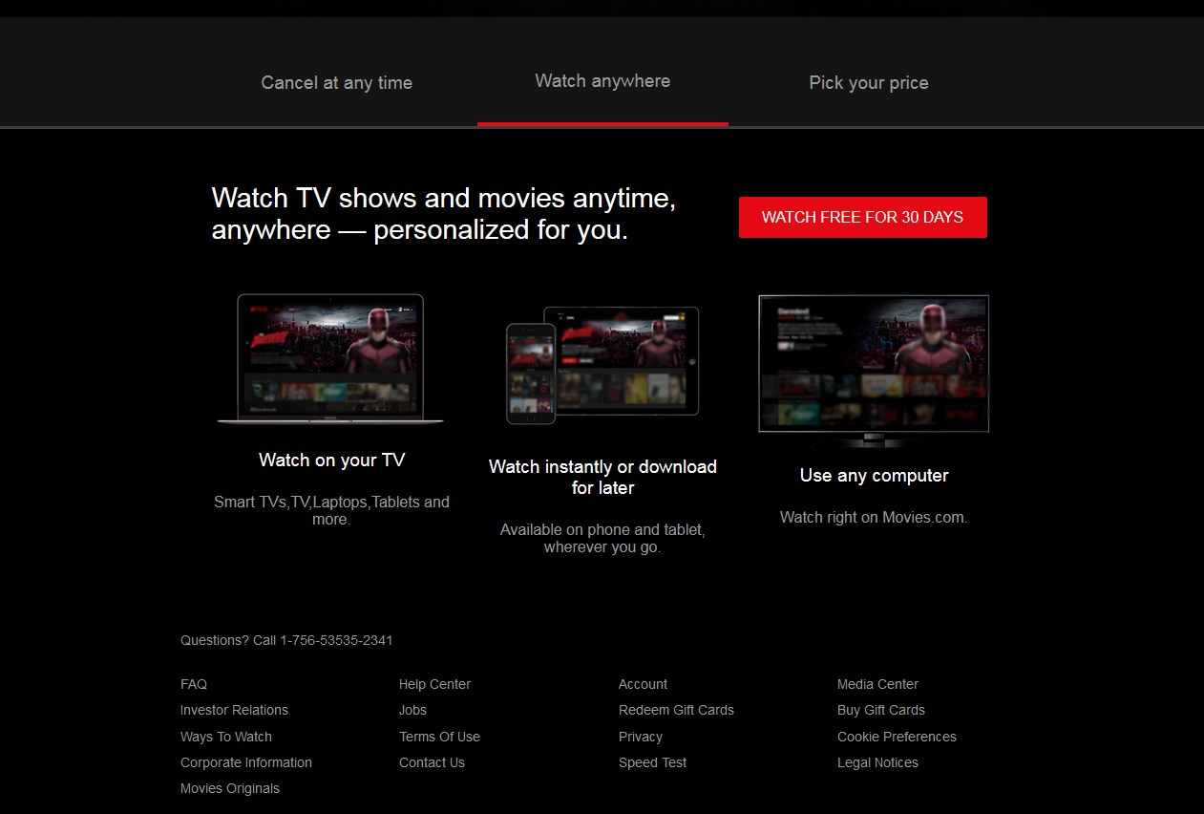Click 'Available on phone and tablet' description
1204x814 pixels.
coord(602,538)
